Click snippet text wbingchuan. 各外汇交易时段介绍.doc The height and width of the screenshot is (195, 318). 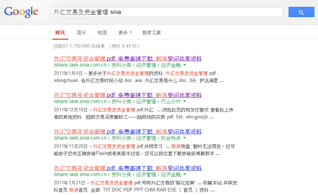click(x=93, y=81)
